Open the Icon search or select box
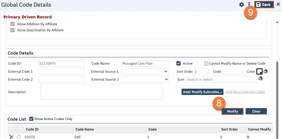282x139 pixels. pos(222,79)
